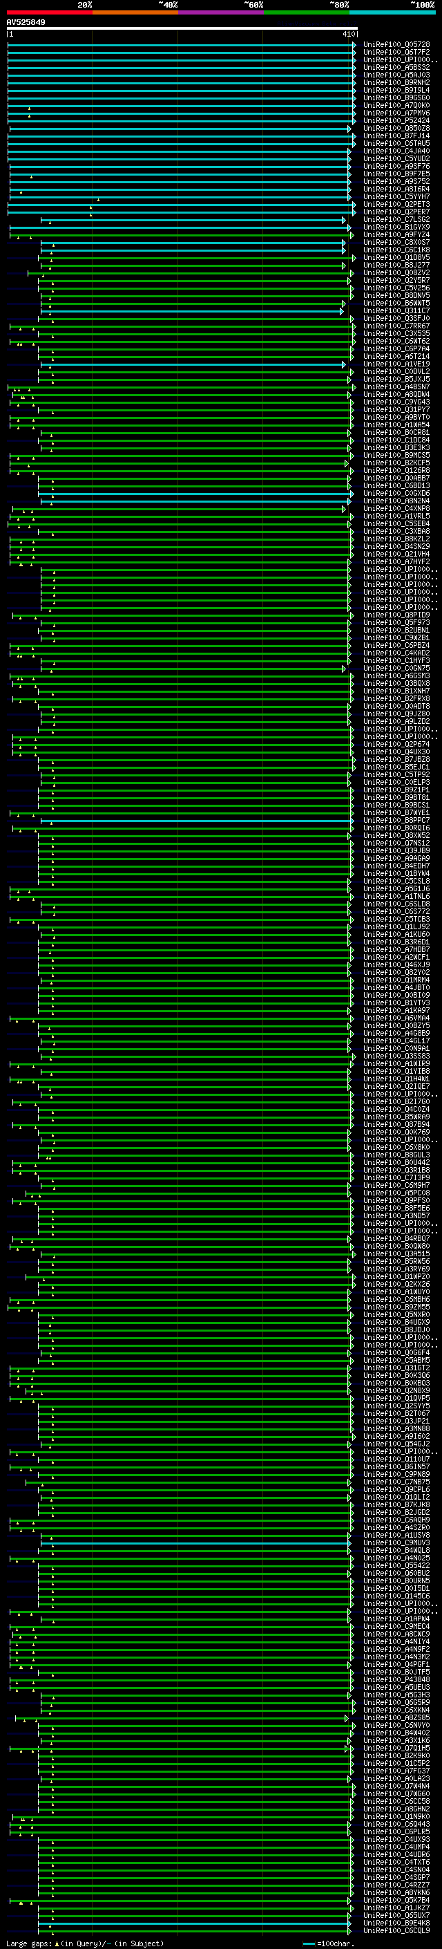Select hit UniRef100_A9FYZ4
Screen dimensions: 442x1949
tap(396, 234)
